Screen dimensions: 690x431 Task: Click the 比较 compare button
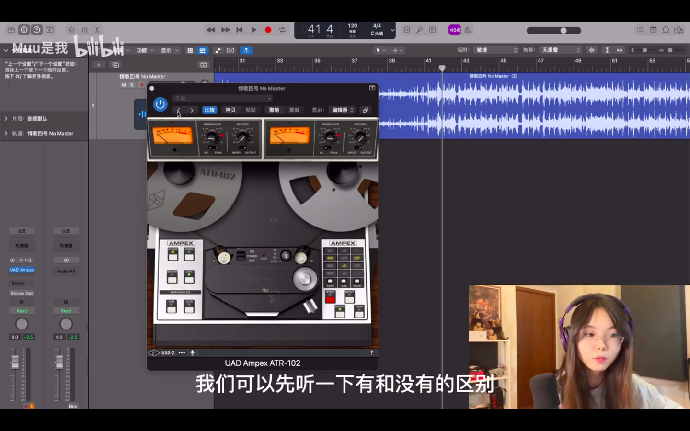coord(210,110)
